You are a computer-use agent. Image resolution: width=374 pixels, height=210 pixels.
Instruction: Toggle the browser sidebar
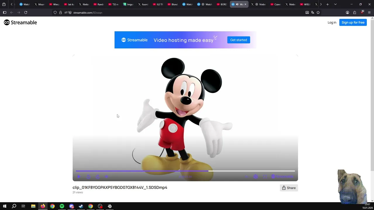5,13
